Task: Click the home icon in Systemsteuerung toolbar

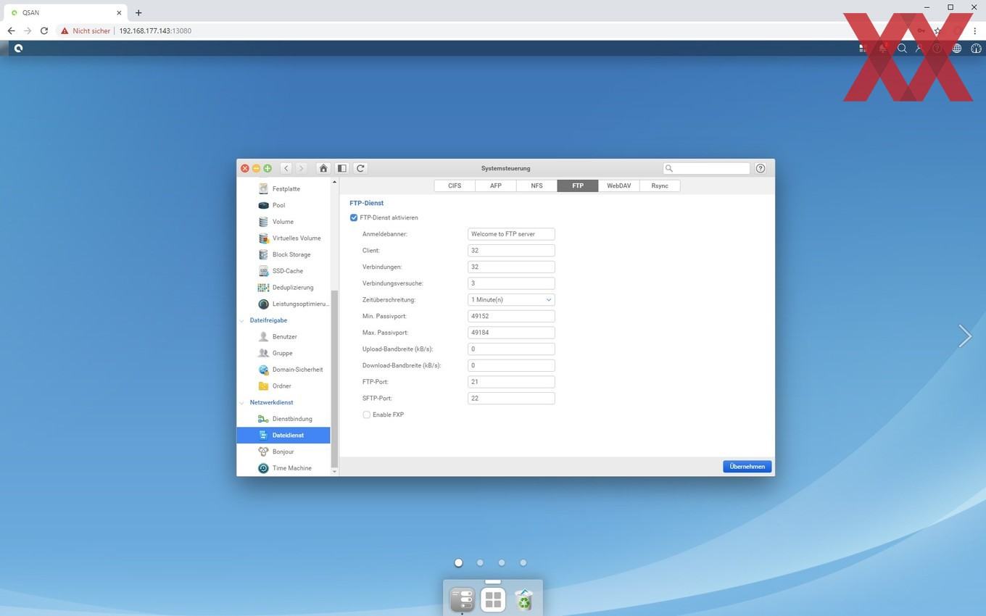Action: point(323,168)
